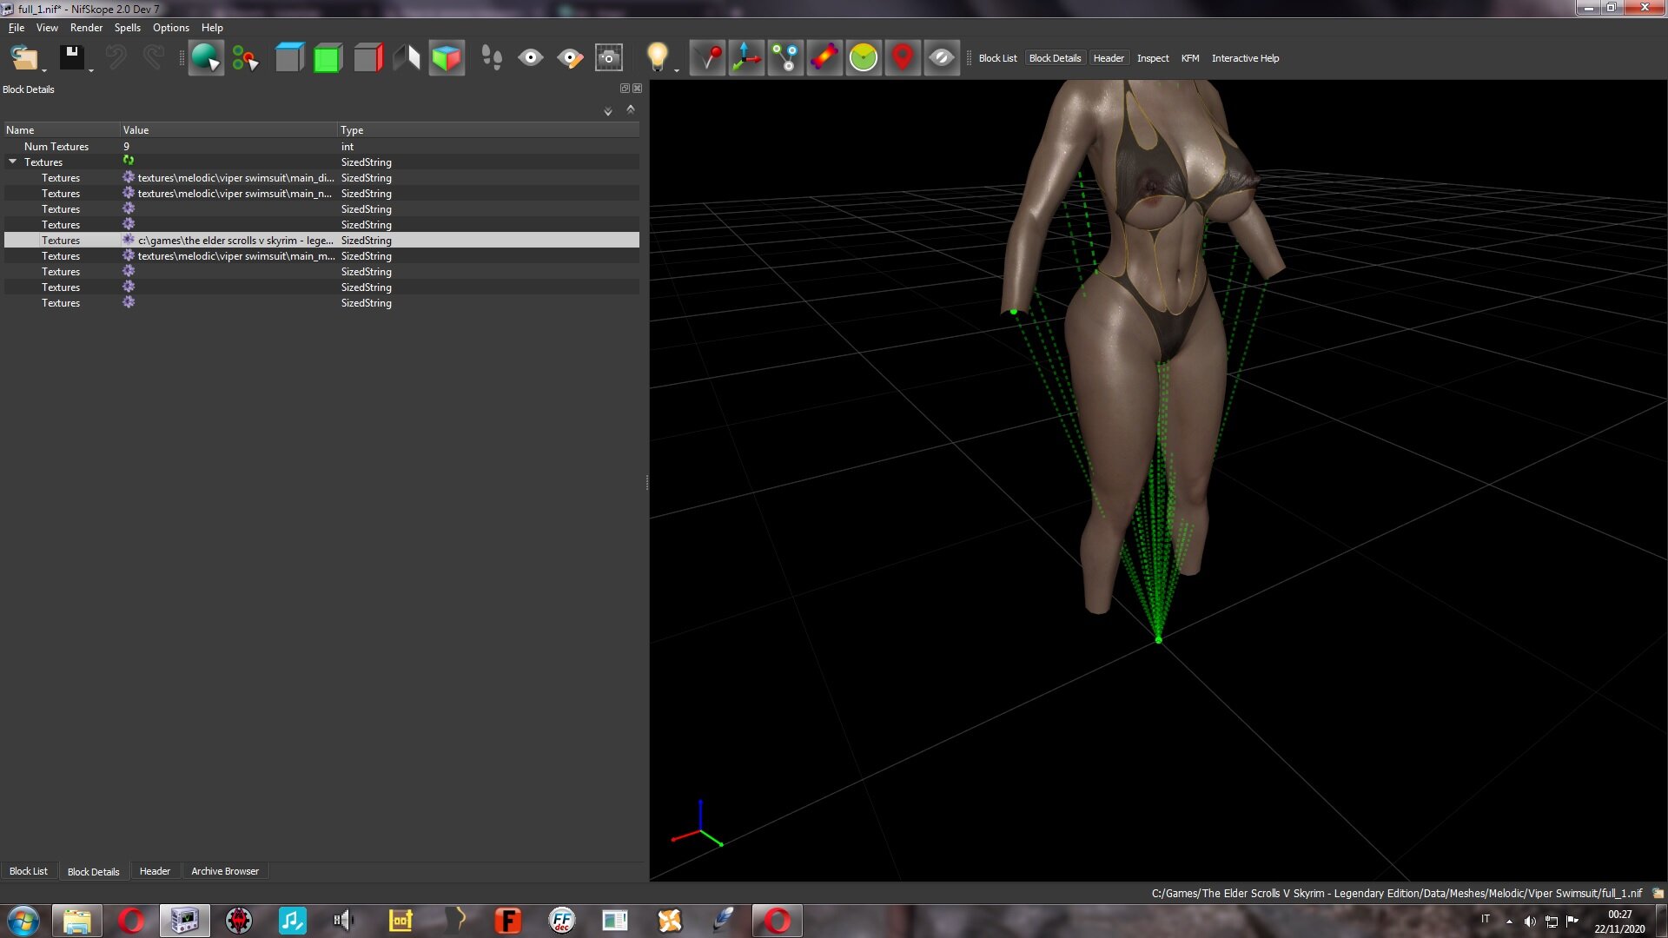This screenshot has height=938, width=1668.
Task: Click the red map pin toolbar icon
Action: point(903,58)
